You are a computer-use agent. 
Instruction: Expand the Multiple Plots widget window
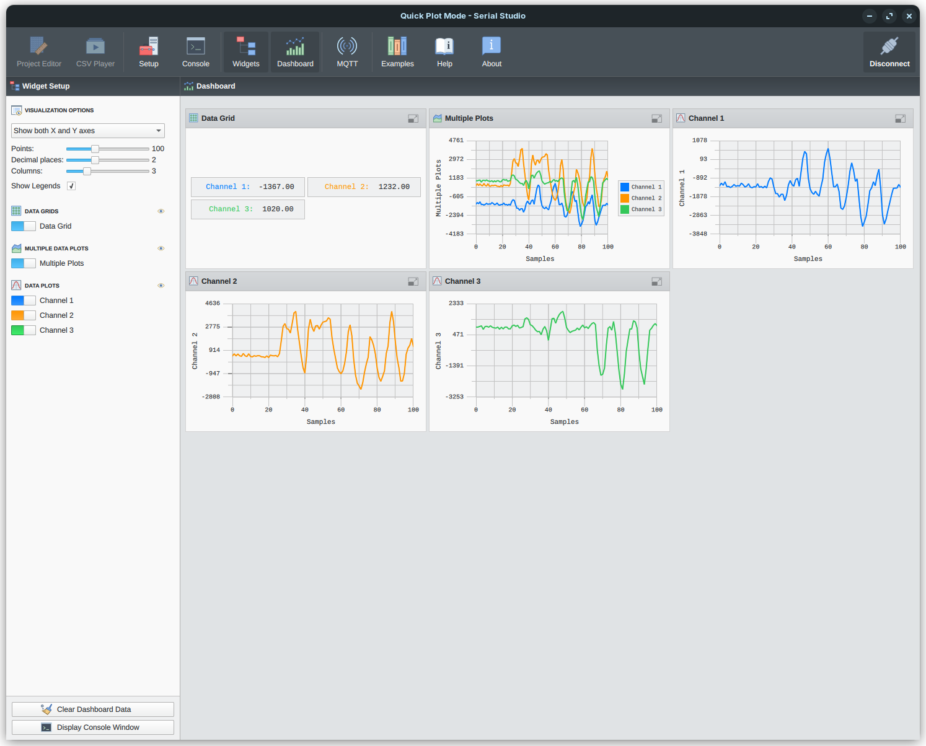point(656,118)
